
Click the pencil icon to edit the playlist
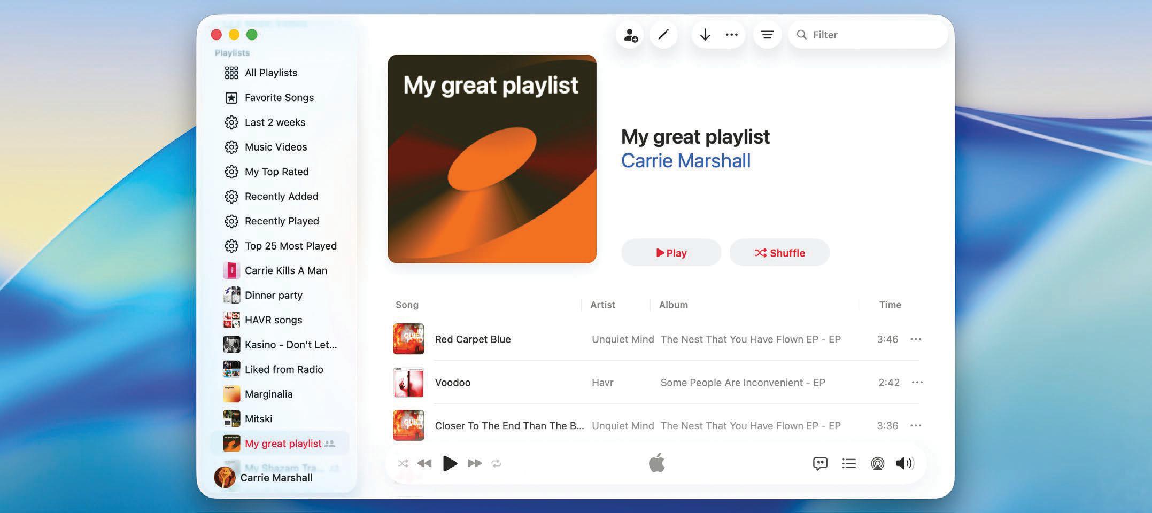[664, 34]
